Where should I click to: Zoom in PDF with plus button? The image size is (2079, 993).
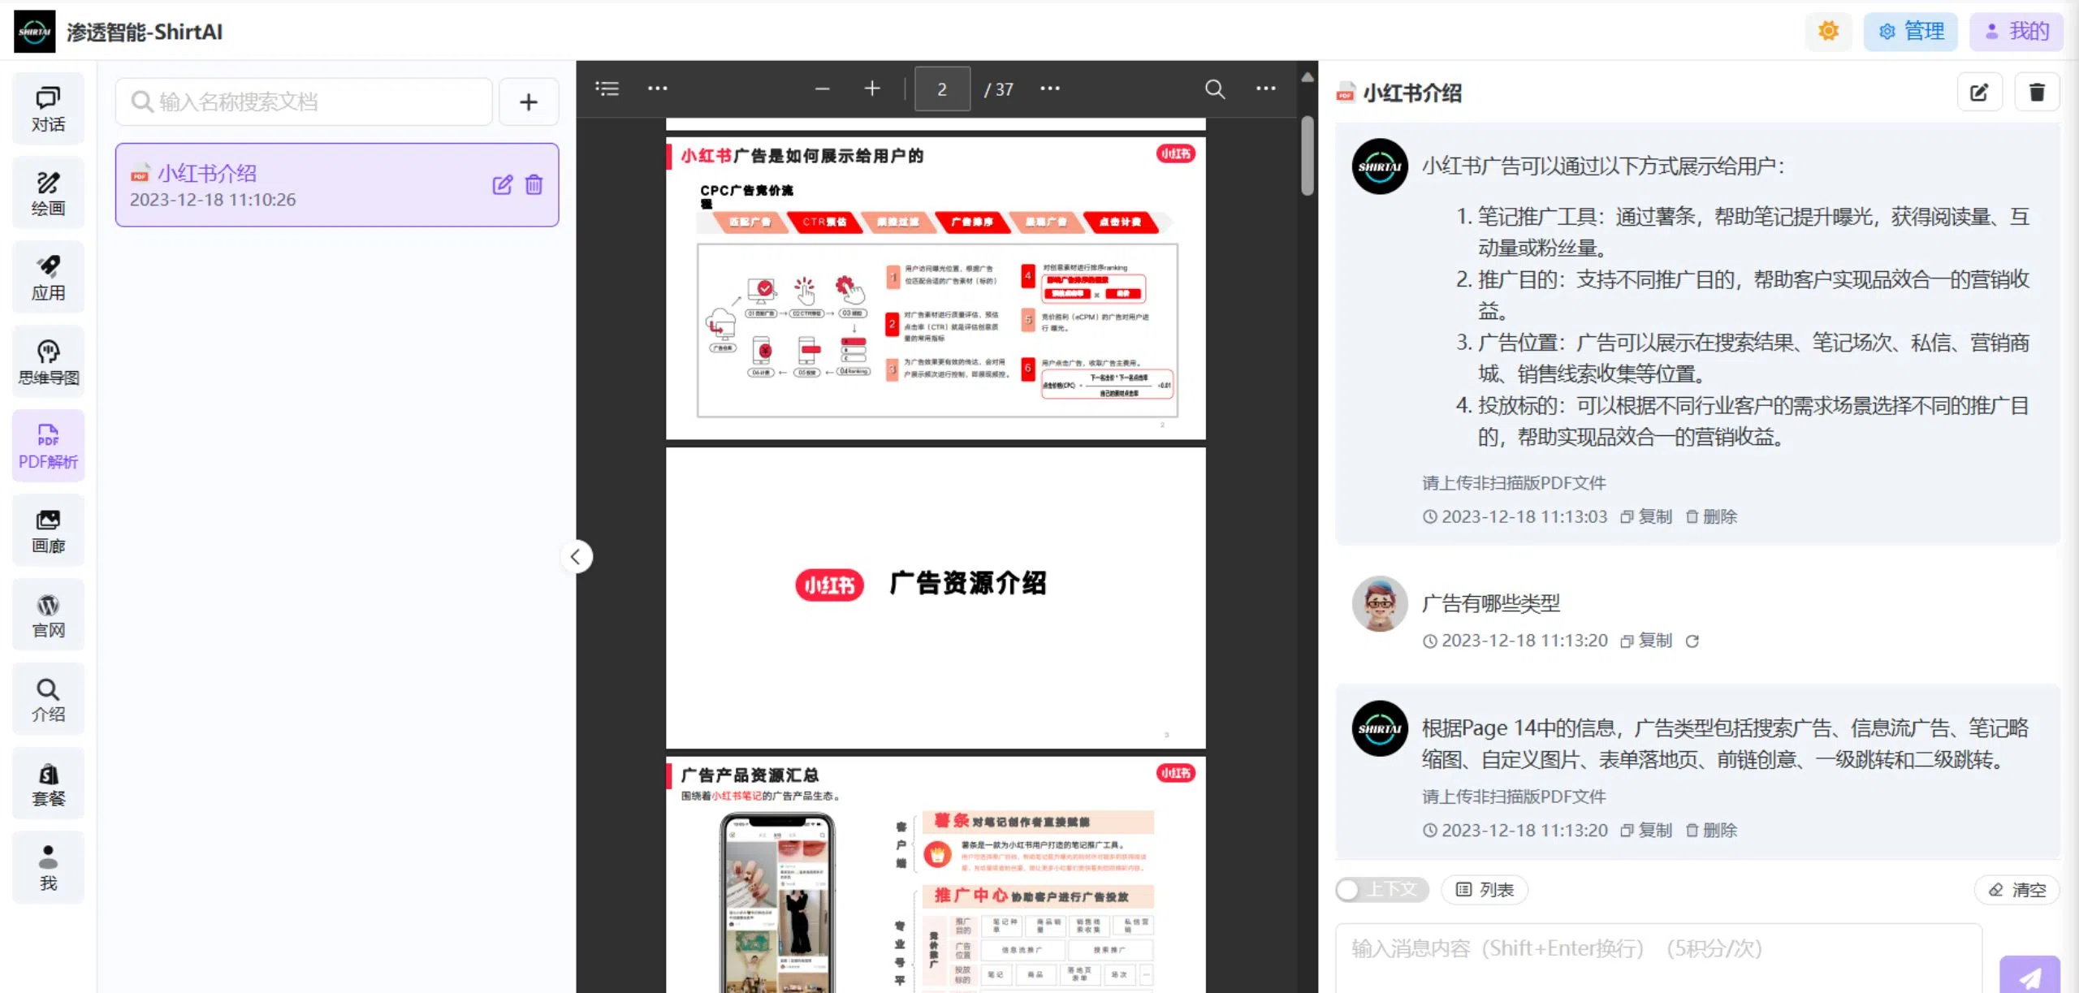click(871, 89)
